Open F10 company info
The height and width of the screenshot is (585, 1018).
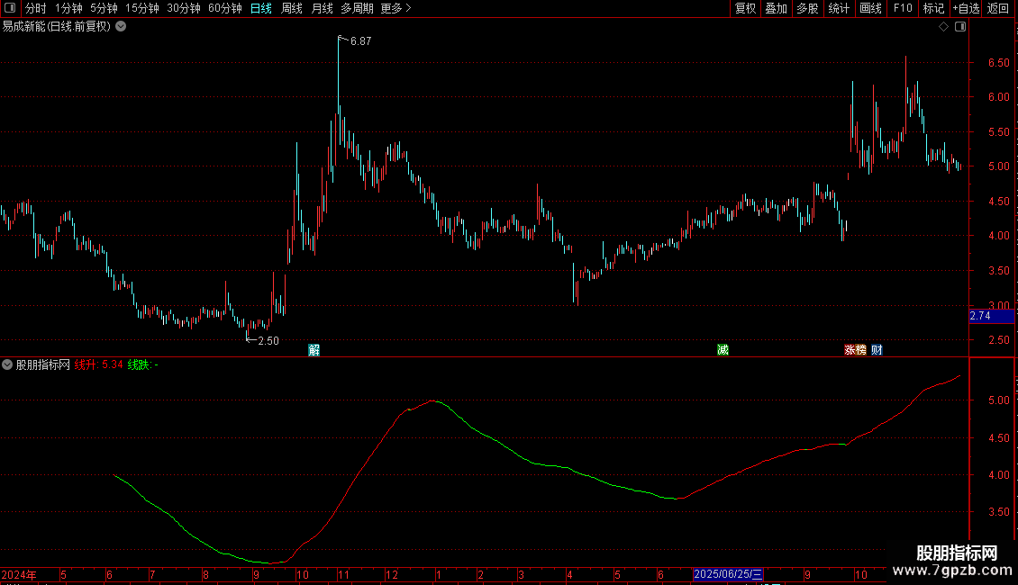(x=903, y=8)
